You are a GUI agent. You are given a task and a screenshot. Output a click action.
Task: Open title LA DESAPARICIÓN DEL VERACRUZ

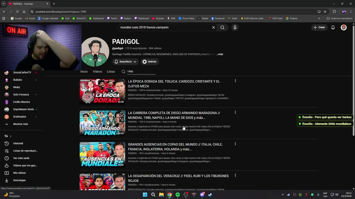[178, 178]
